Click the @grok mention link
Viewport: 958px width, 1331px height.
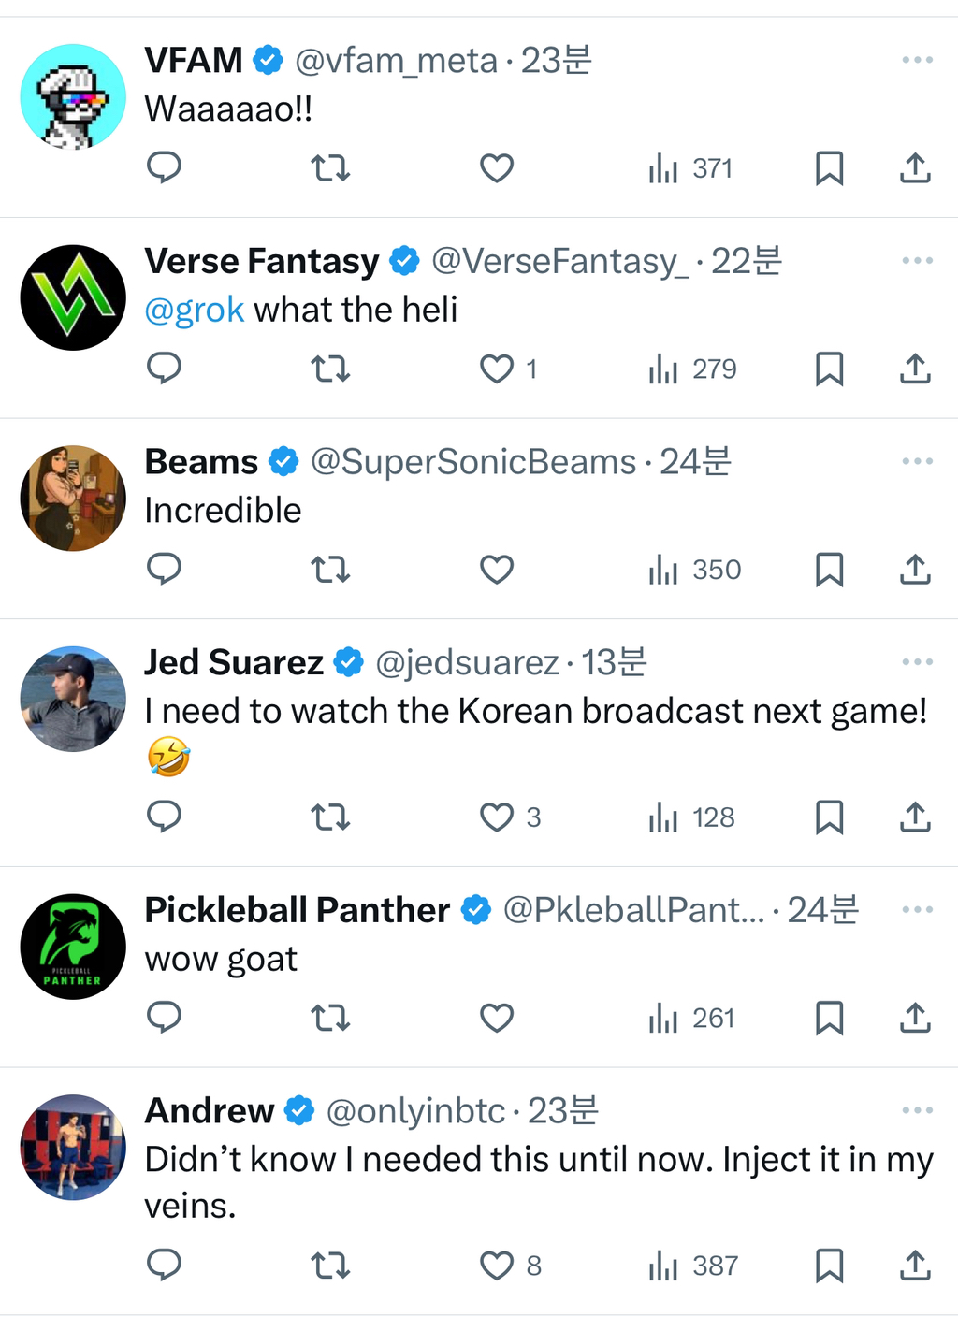point(194,310)
